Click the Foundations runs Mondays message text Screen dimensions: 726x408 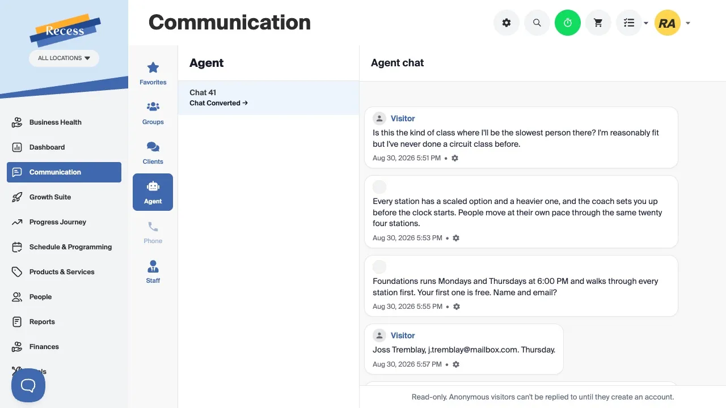pos(516,287)
